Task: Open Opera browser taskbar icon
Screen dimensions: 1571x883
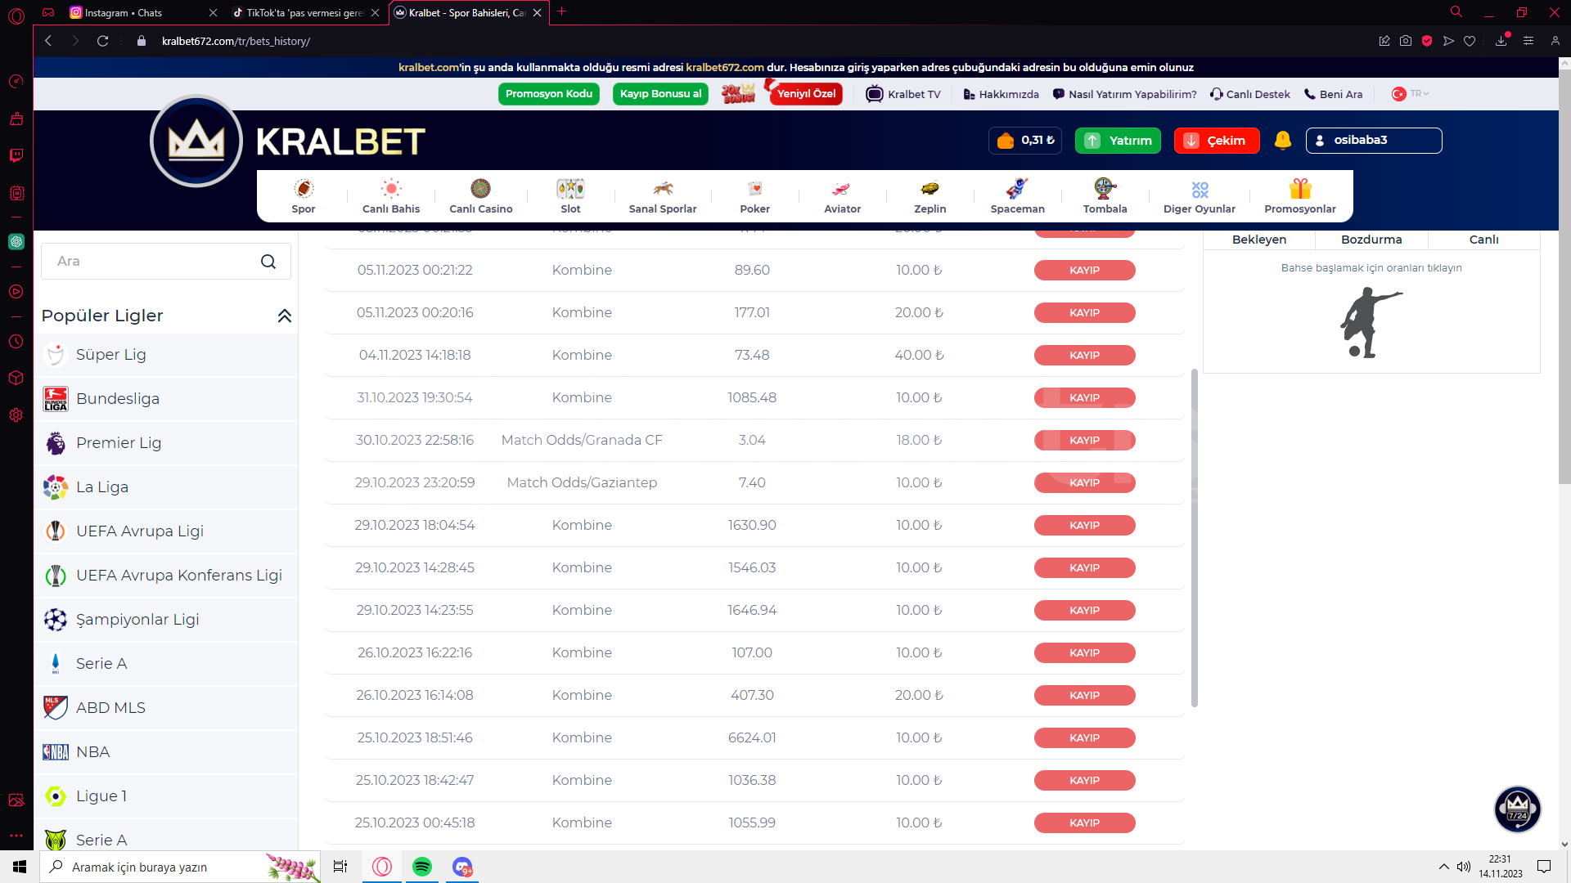Action: pyautogui.click(x=382, y=867)
